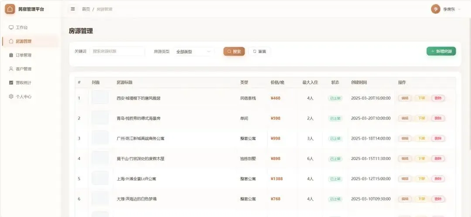Click 下架 for 上海·外滩全景Loft公寓
The height and width of the screenshot is (217, 471).
[421, 179]
